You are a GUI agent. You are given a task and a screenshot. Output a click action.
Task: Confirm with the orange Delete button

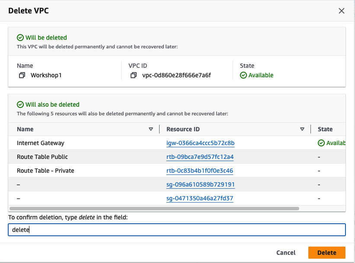(326, 253)
